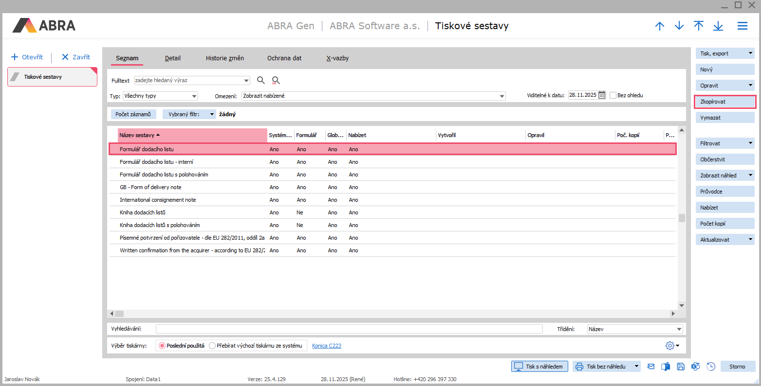Click the floppy disk save icon
The width and height of the screenshot is (761, 386).
[681, 367]
